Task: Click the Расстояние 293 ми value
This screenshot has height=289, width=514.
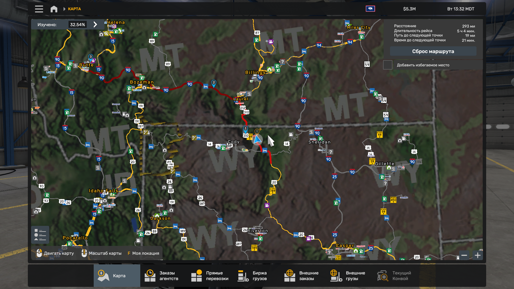Action: point(468,26)
